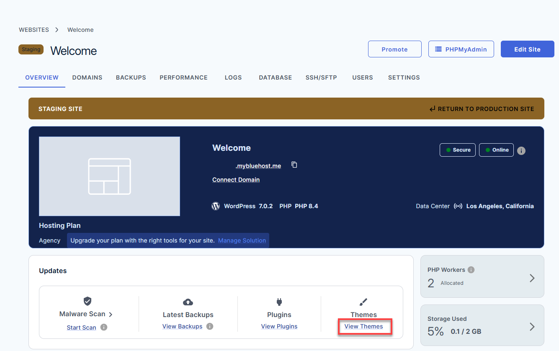Switch to the Users tab

(x=363, y=77)
